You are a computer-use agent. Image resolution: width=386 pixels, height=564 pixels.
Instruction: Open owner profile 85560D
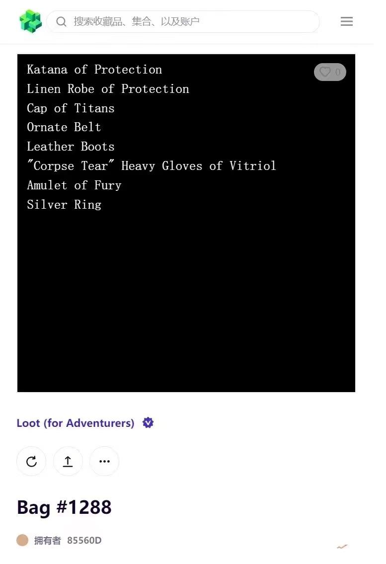(x=84, y=540)
